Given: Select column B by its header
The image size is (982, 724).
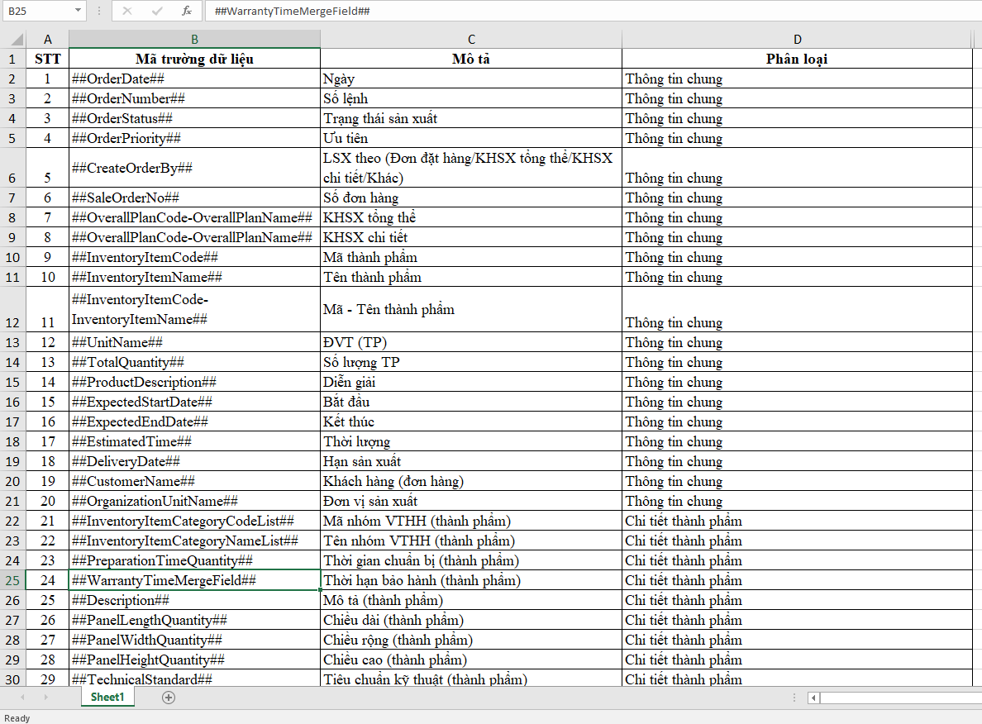Looking at the screenshot, I should tap(194, 40).
